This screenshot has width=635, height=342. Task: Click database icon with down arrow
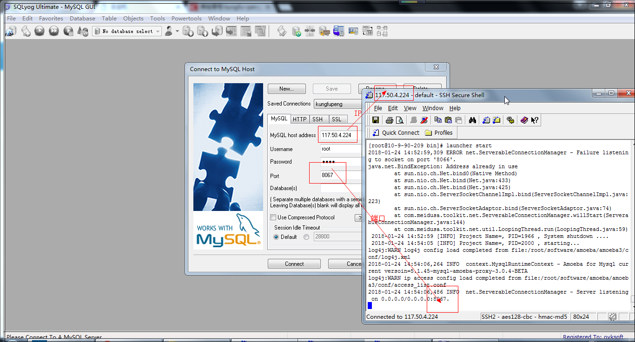188,31
